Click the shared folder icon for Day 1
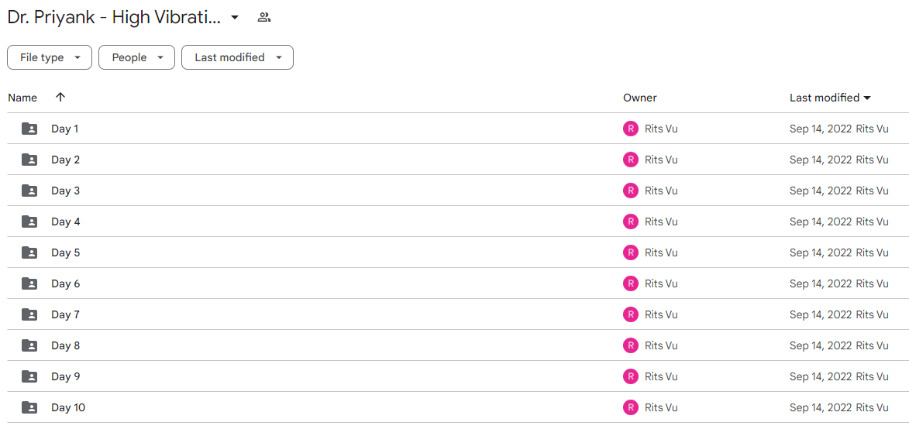909x443 pixels. 29,129
